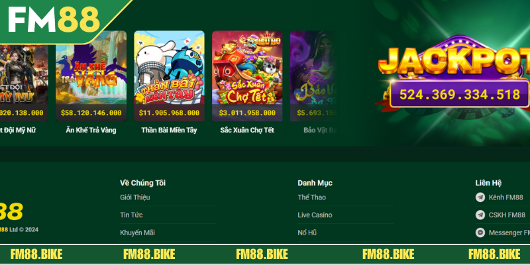Open the Ăn Khế Trả Vàng game thumbnail
Viewport: 530px width, 265px height.
91,76
